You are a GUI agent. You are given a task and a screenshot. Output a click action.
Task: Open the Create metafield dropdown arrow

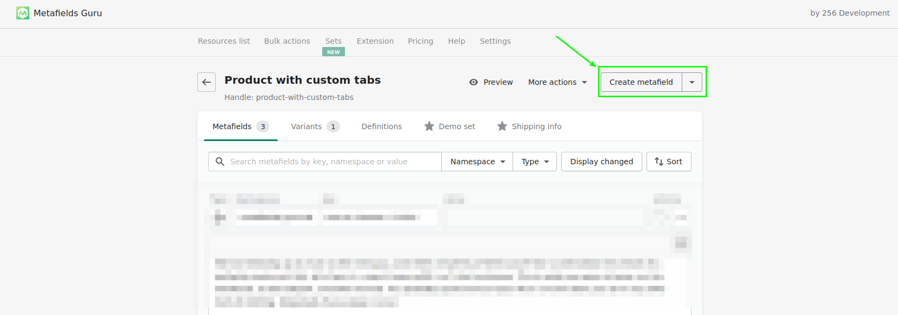pyautogui.click(x=692, y=82)
